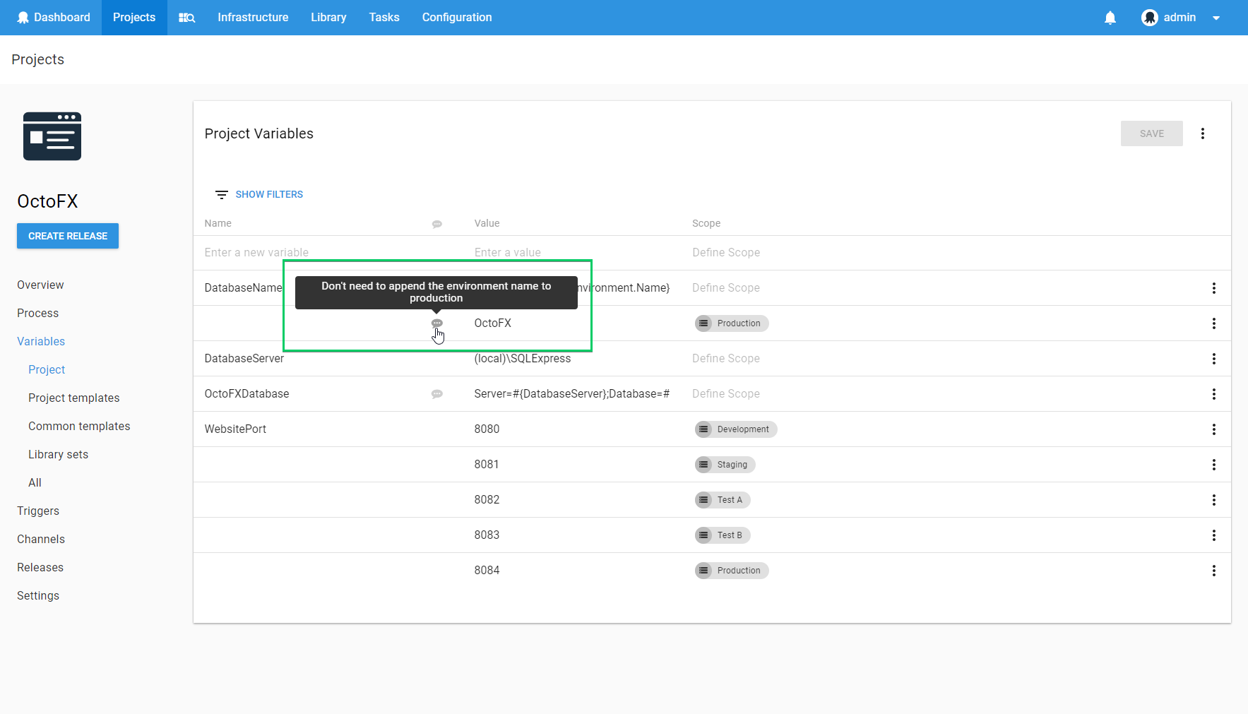Image resolution: width=1248 pixels, height=714 pixels.
Task: Open the Project templates sidebar link
Action: [74, 398]
